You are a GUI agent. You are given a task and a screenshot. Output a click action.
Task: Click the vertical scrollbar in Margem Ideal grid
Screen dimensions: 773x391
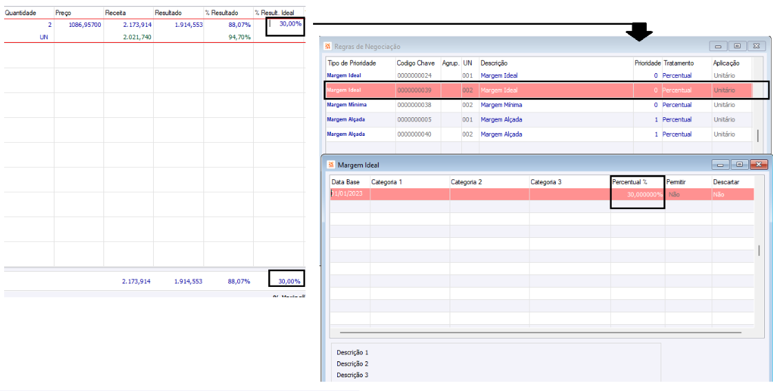pos(759,250)
